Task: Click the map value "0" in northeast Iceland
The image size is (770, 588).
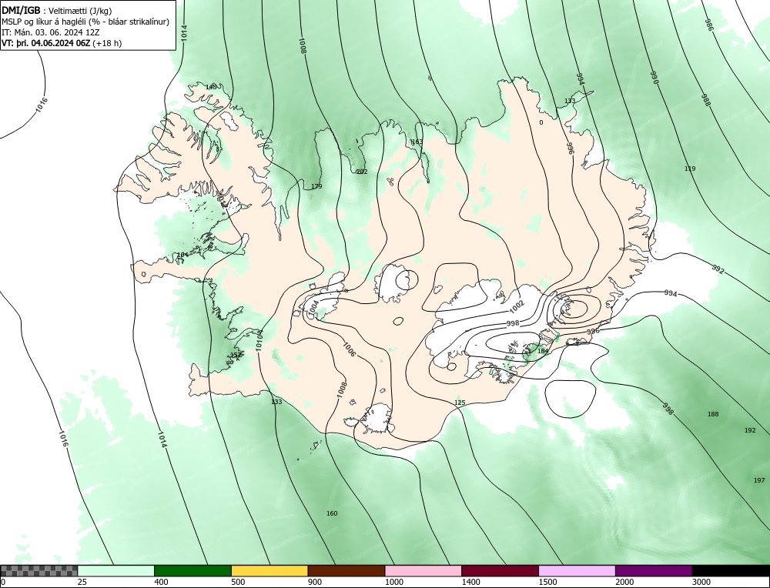Action: [541, 122]
